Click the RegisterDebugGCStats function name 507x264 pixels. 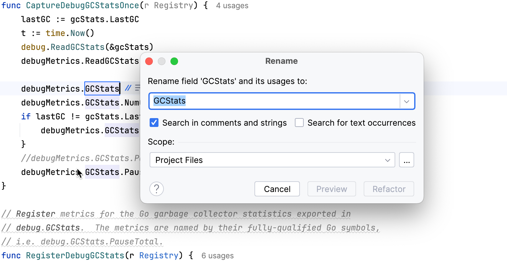pyautogui.click(x=75, y=255)
